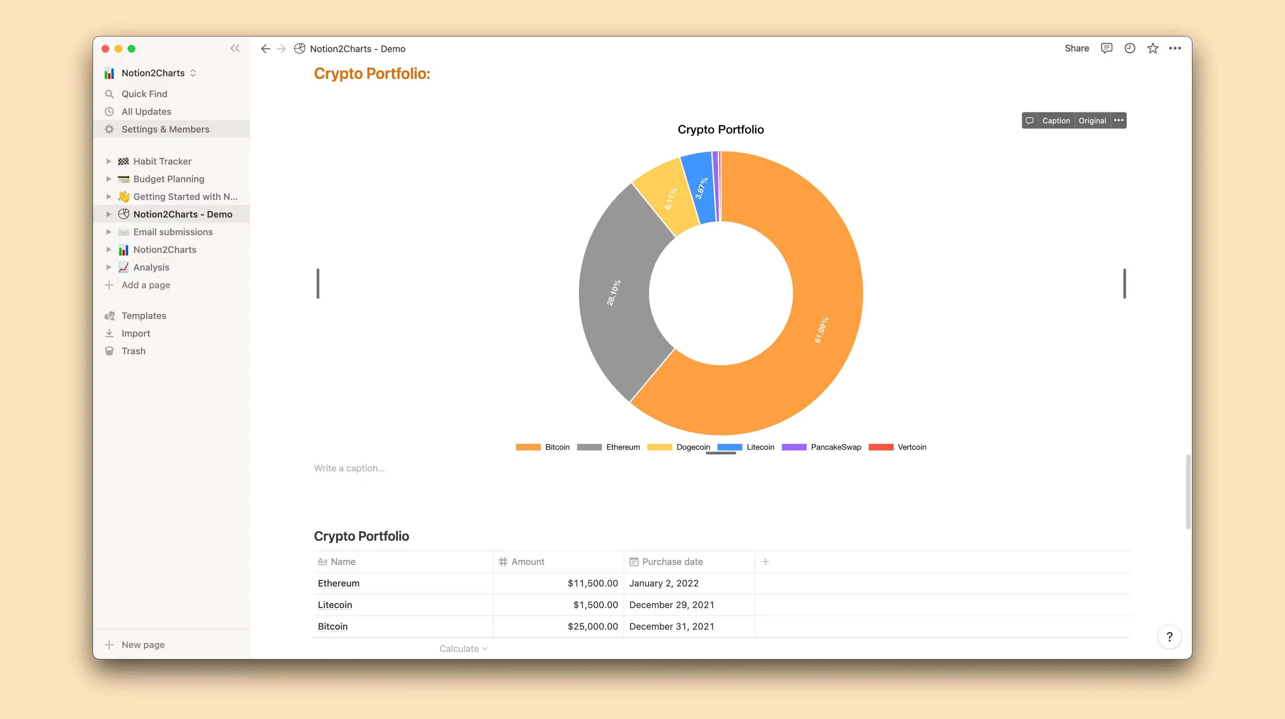Toggle PancakeSwap purple legend swatch
The height and width of the screenshot is (719, 1285).
coord(794,447)
